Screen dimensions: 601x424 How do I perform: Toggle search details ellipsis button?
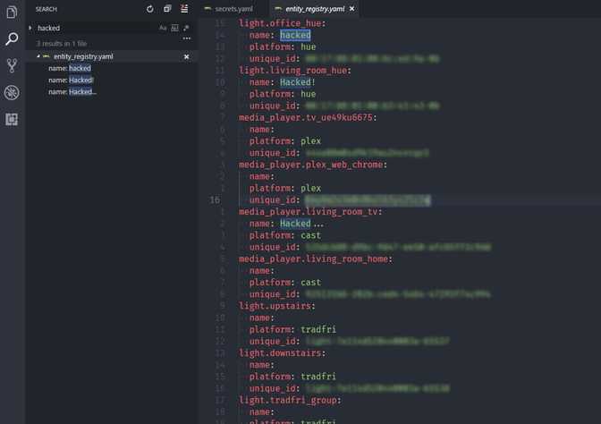187,38
